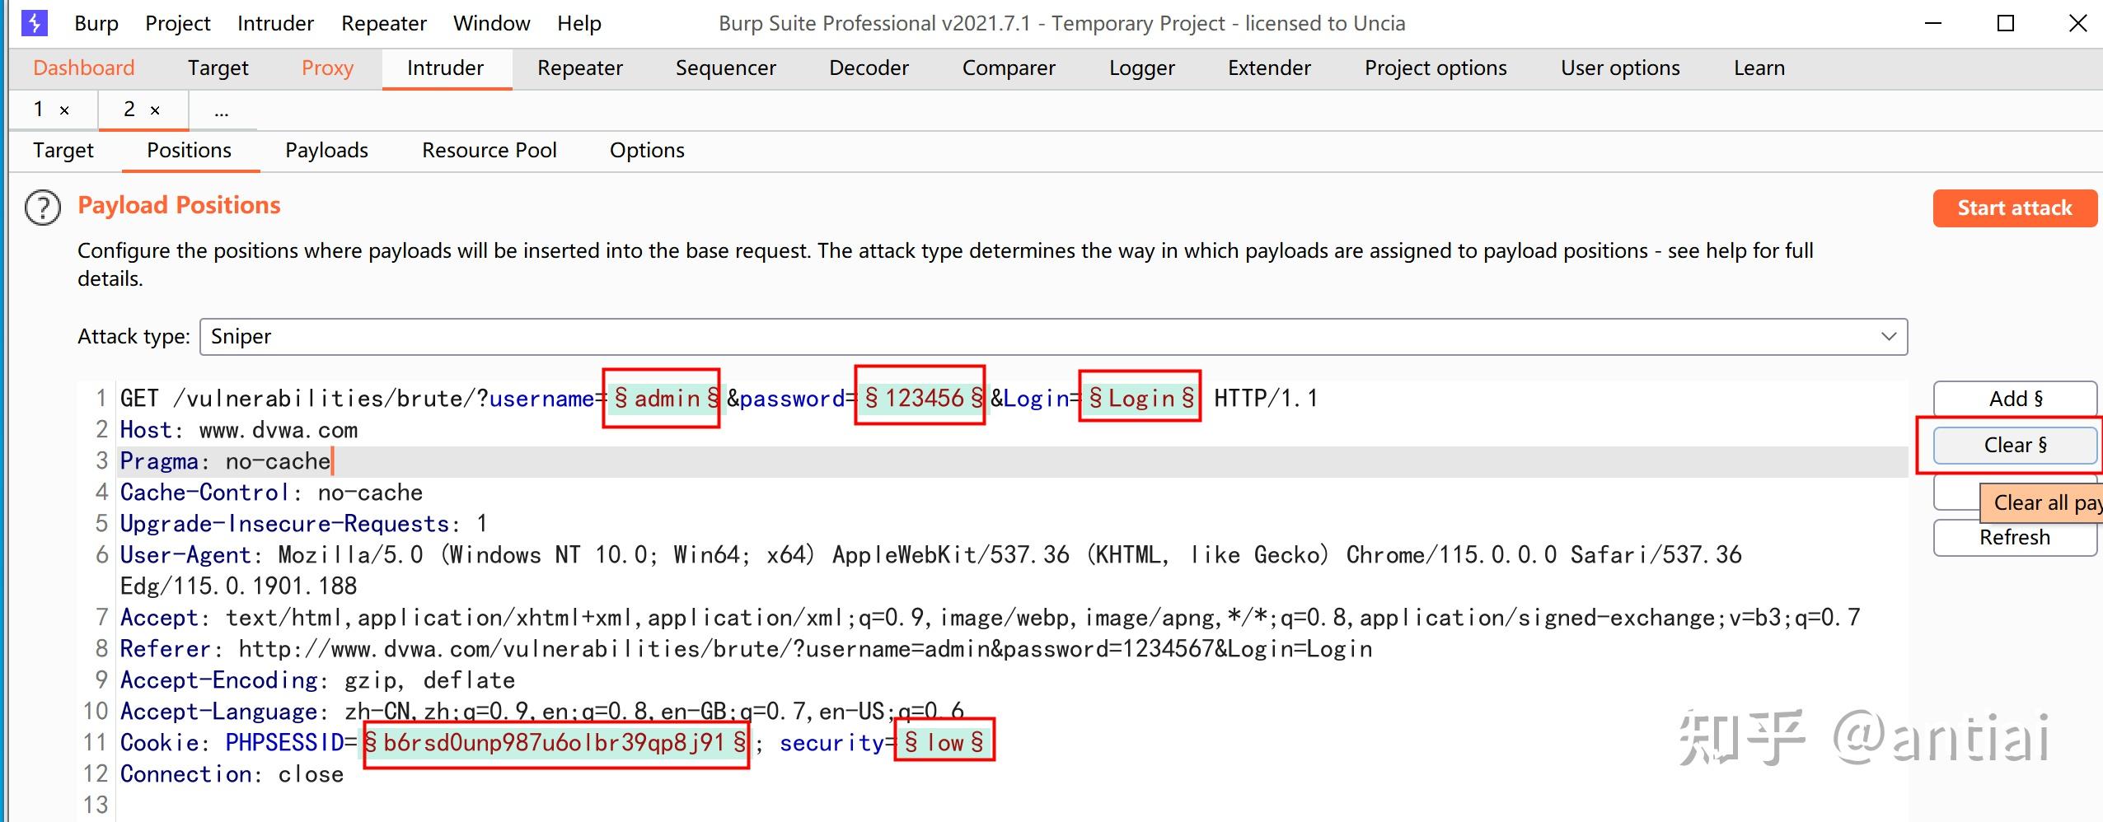2103x822 pixels.
Task: Open the Project menu
Action: click(177, 23)
